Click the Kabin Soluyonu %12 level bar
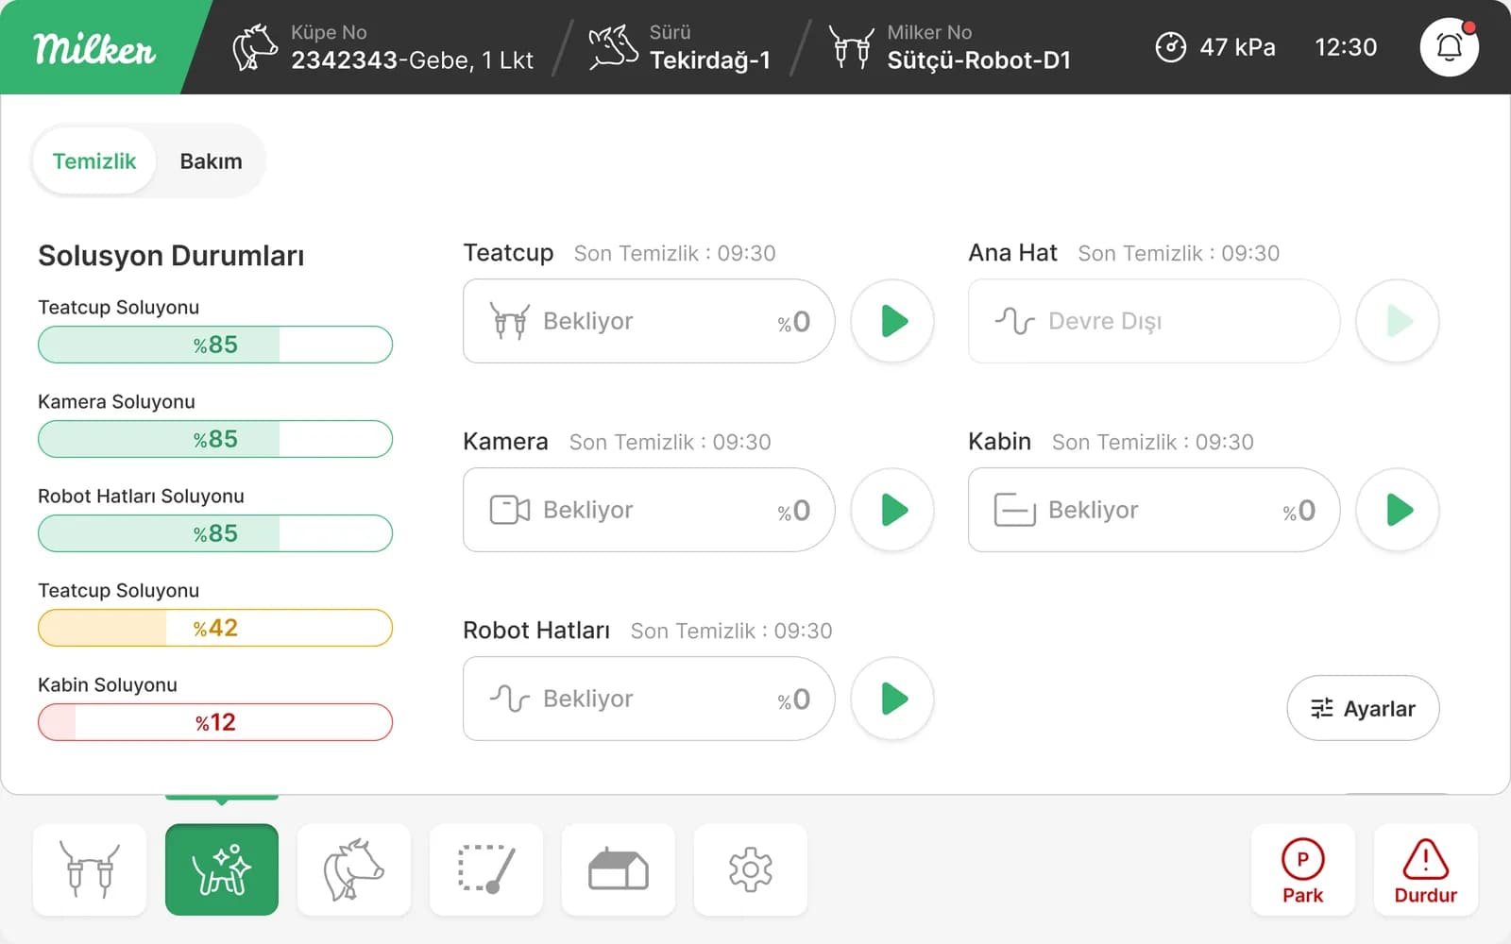 coord(215,722)
